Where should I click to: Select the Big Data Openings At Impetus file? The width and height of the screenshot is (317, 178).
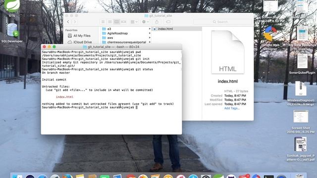pos(302,39)
